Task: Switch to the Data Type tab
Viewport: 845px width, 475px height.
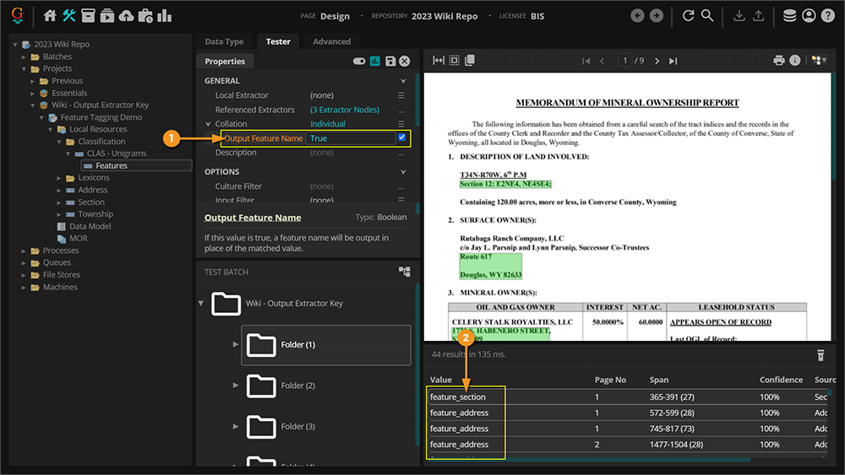Action: coord(224,41)
